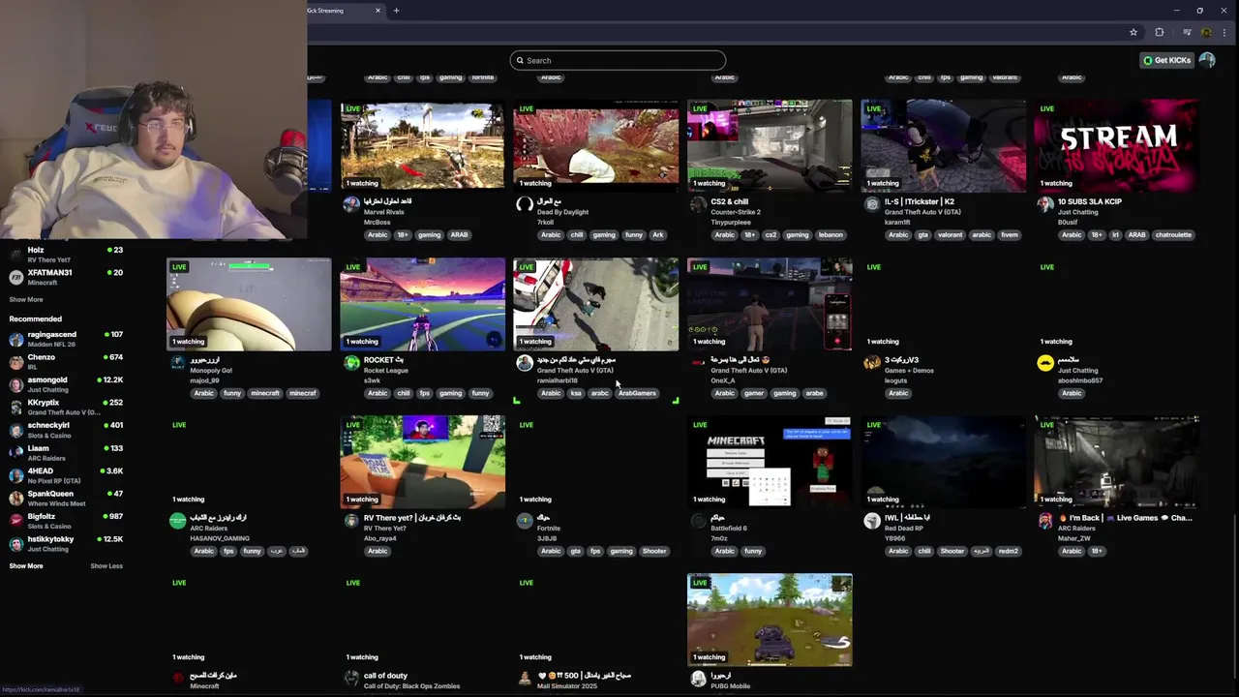Expand Recommended list with Show More
The height and width of the screenshot is (697, 1239).
coord(26,566)
